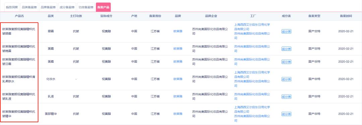Click 欧莱雅 brand link in the 面部精华 row

coord(178,114)
